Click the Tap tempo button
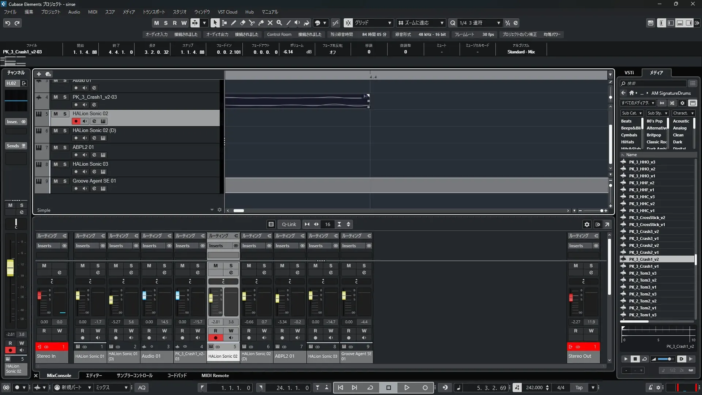702x395 pixels. [579, 388]
